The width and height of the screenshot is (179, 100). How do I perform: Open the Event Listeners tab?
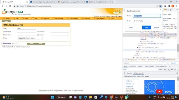[x=149, y=66]
